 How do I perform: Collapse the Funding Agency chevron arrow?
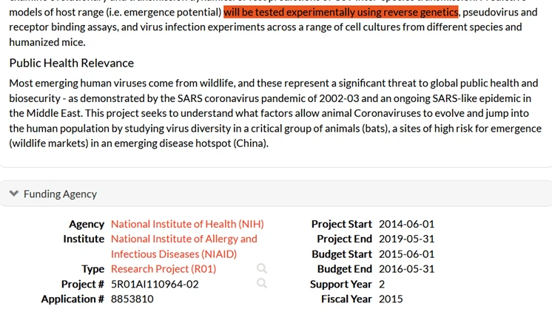point(14,194)
